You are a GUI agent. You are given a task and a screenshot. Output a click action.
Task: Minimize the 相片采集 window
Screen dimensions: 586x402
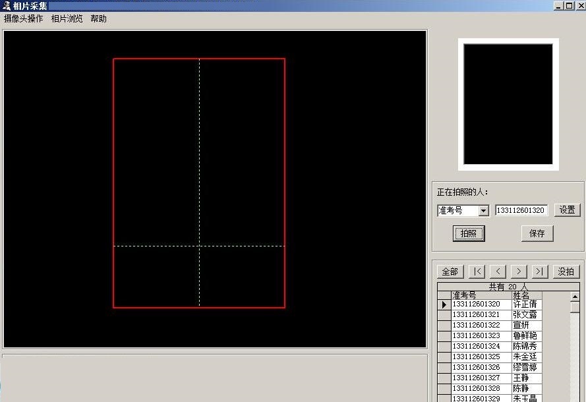558,6
